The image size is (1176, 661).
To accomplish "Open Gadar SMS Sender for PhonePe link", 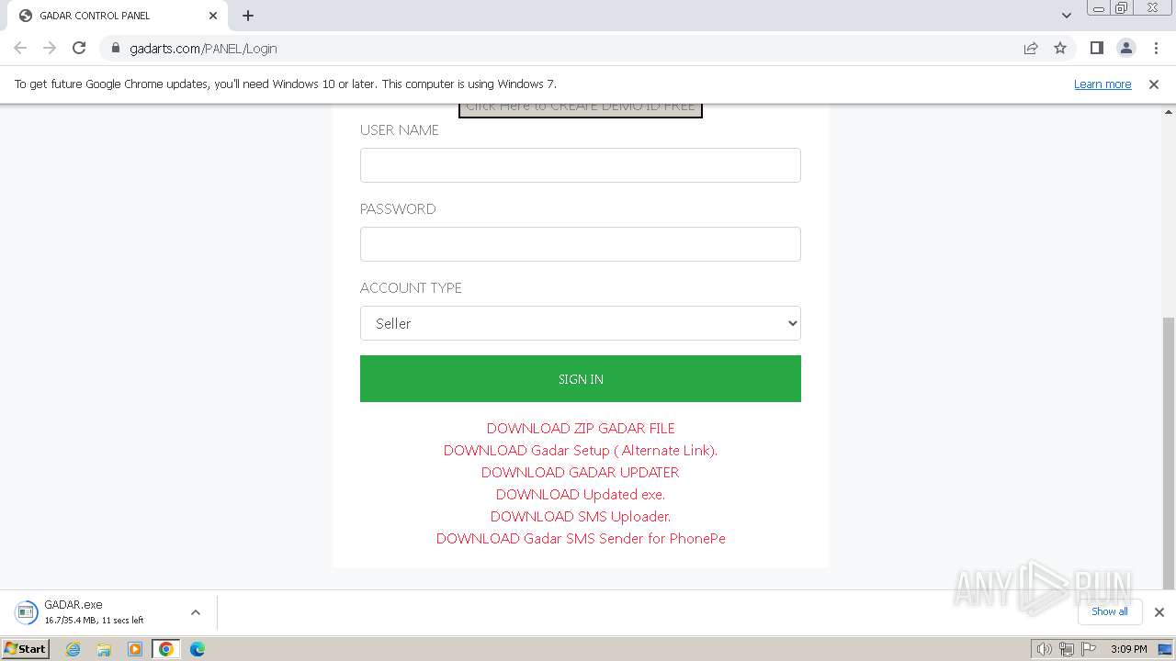I will (x=581, y=538).
